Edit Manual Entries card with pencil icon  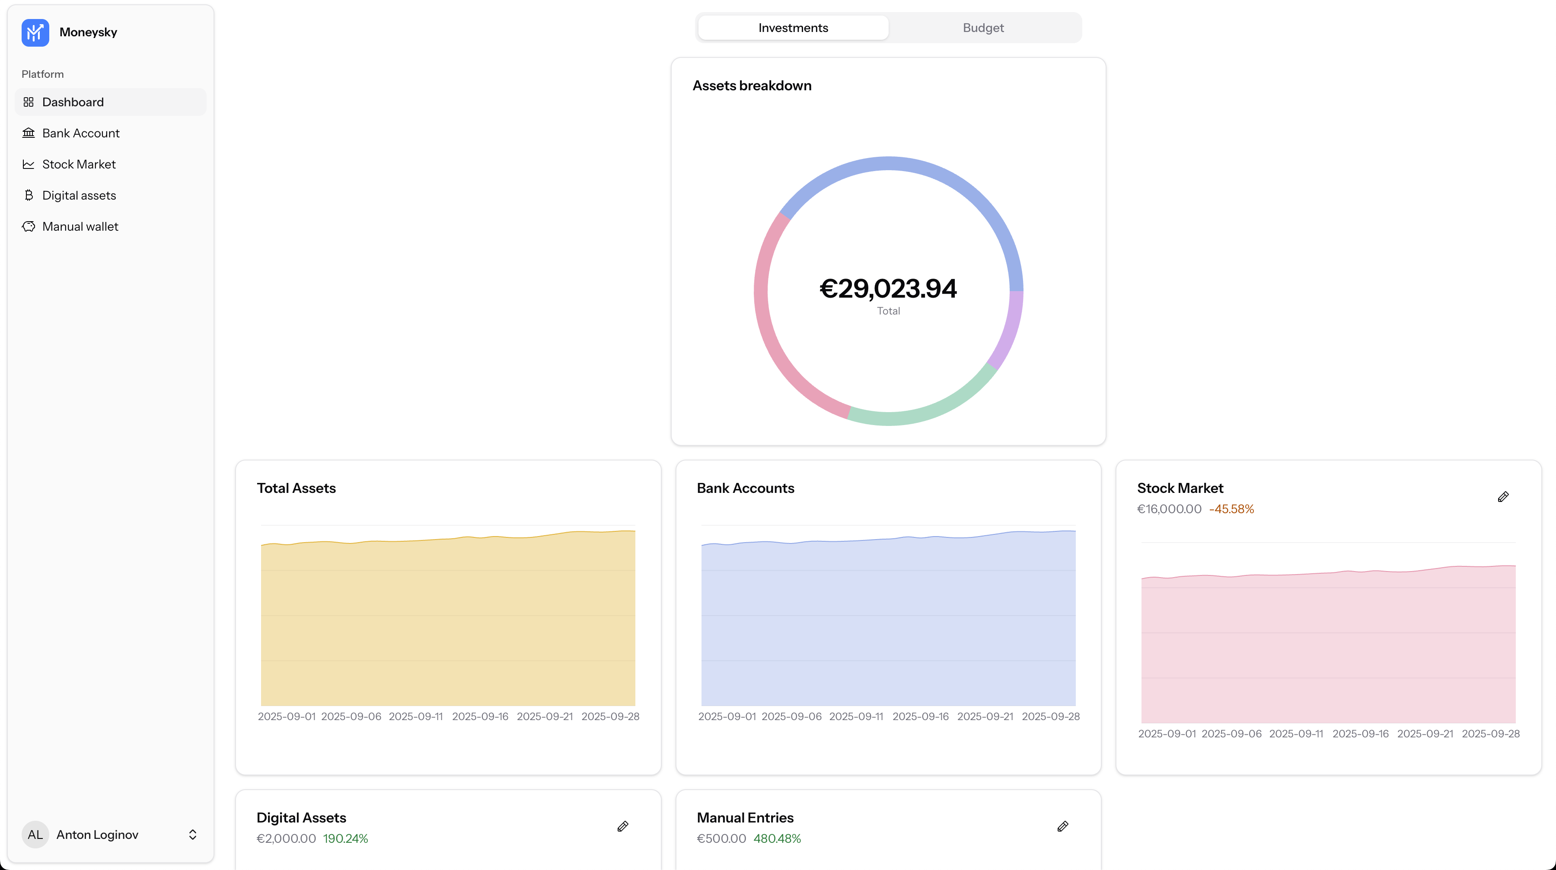(1062, 826)
